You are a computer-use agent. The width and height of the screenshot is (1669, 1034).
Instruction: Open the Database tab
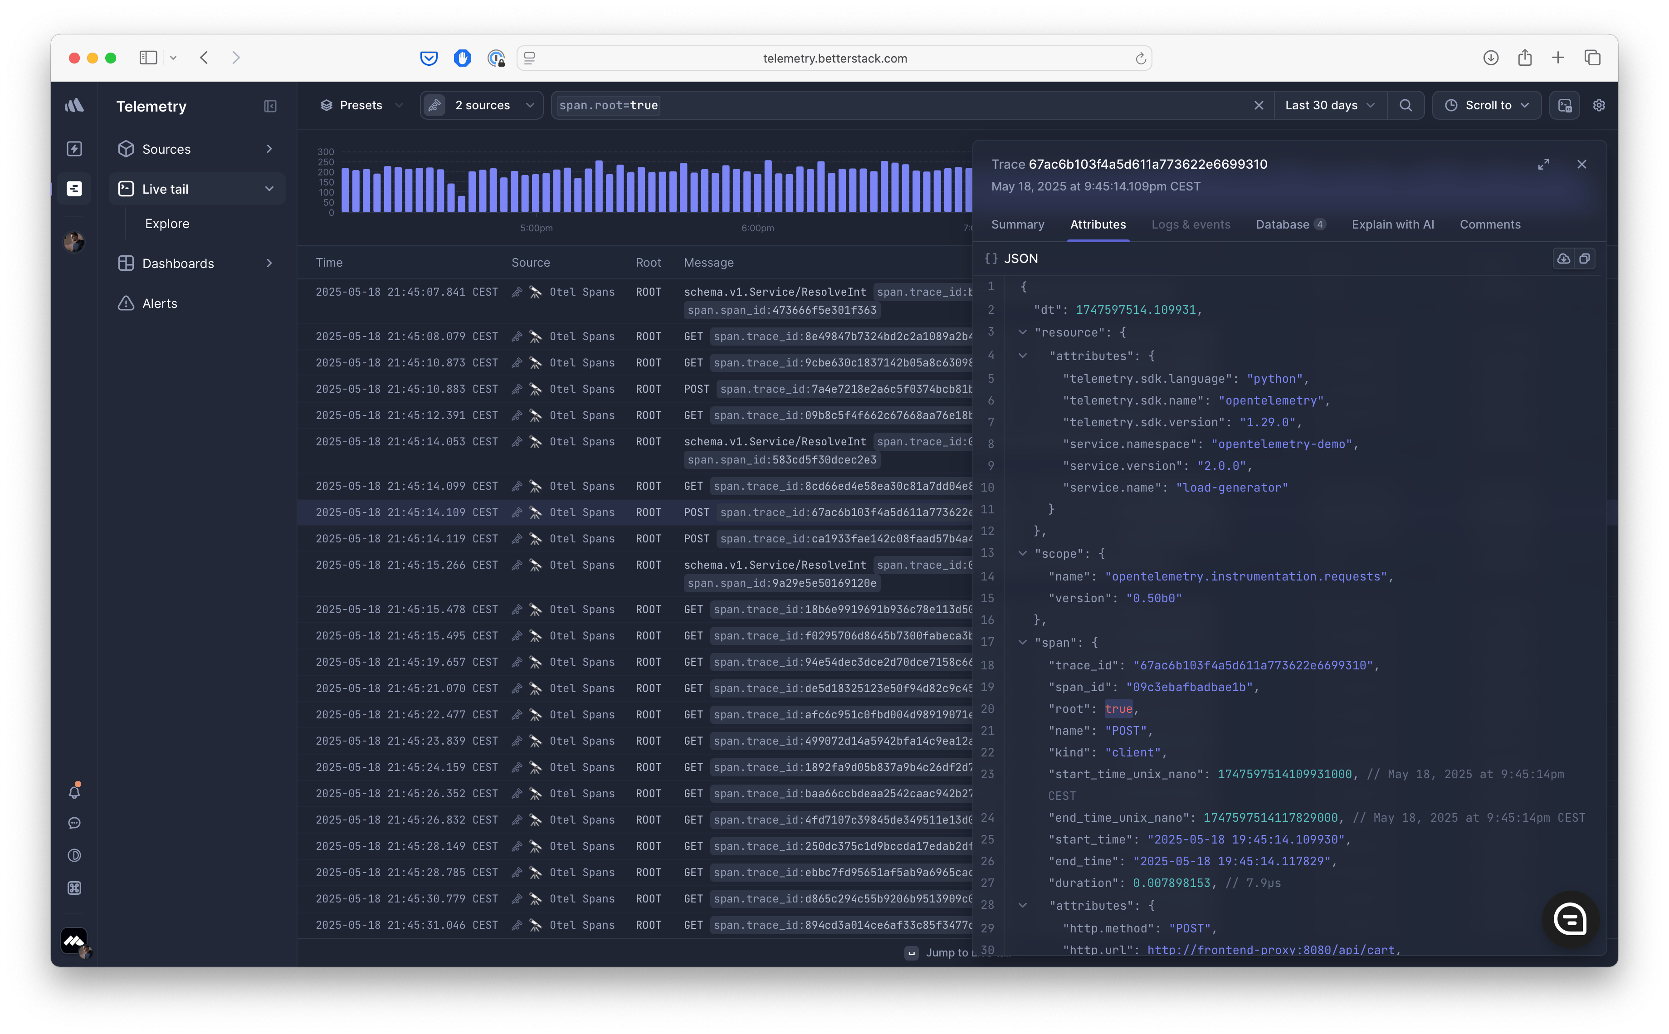click(1290, 224)
